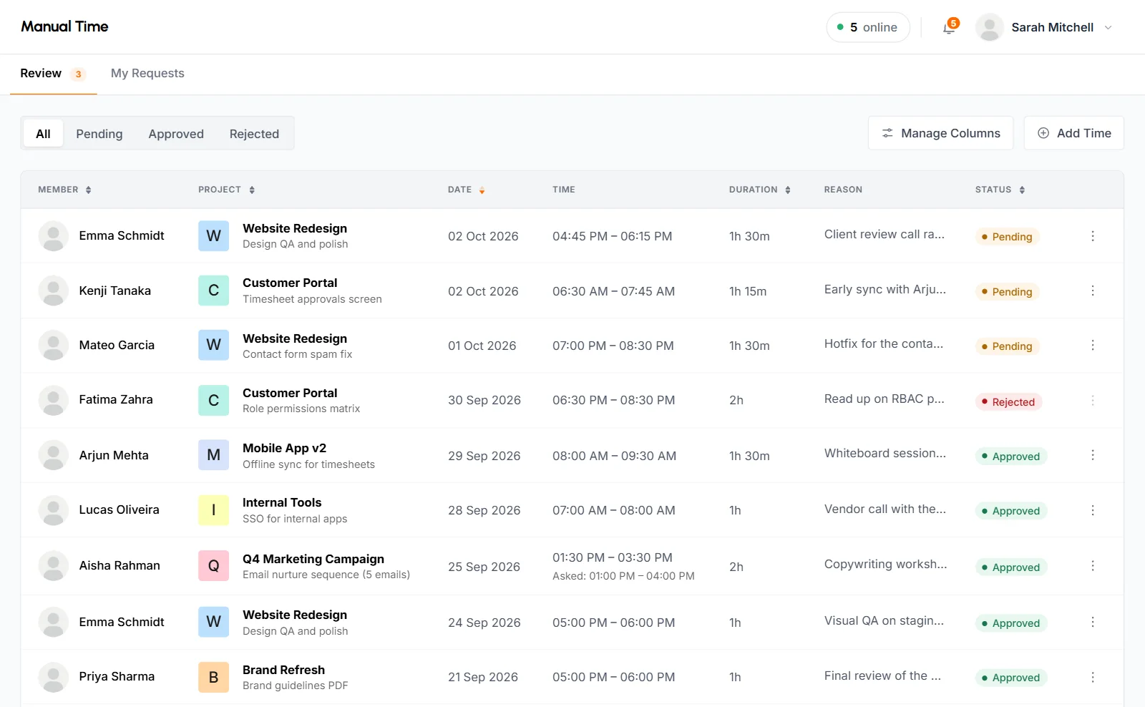The height and width of the screenshot is (707, 1145).
Task: Sort table by Project column
Action: point(226,190)
